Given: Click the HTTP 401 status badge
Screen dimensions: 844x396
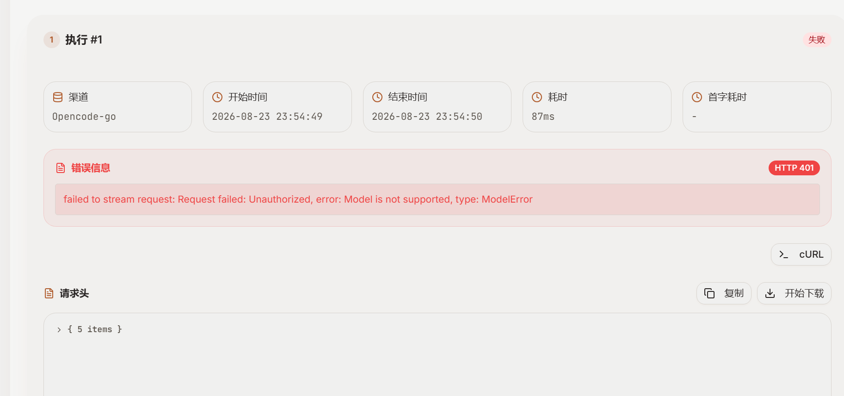Looking at the screenshot, I should point(794,168).
